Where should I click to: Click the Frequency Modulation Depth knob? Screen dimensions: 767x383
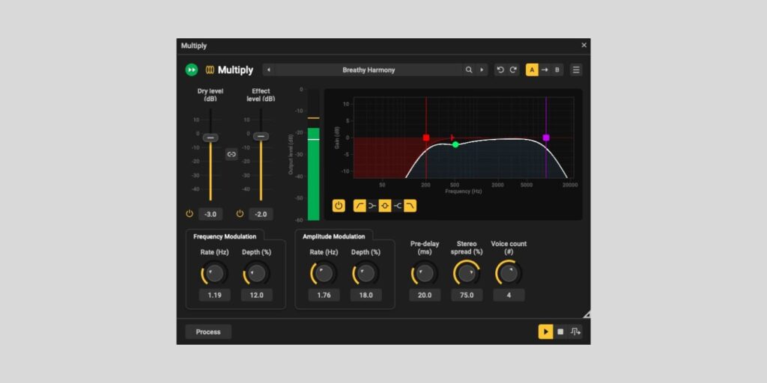click(x=257, y=274)
